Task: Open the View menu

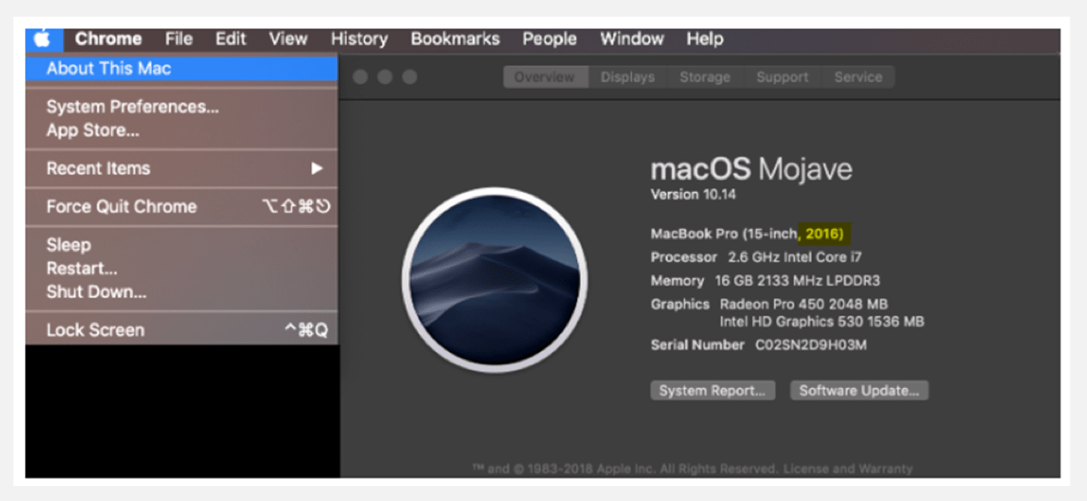Action: coord(288,38)
